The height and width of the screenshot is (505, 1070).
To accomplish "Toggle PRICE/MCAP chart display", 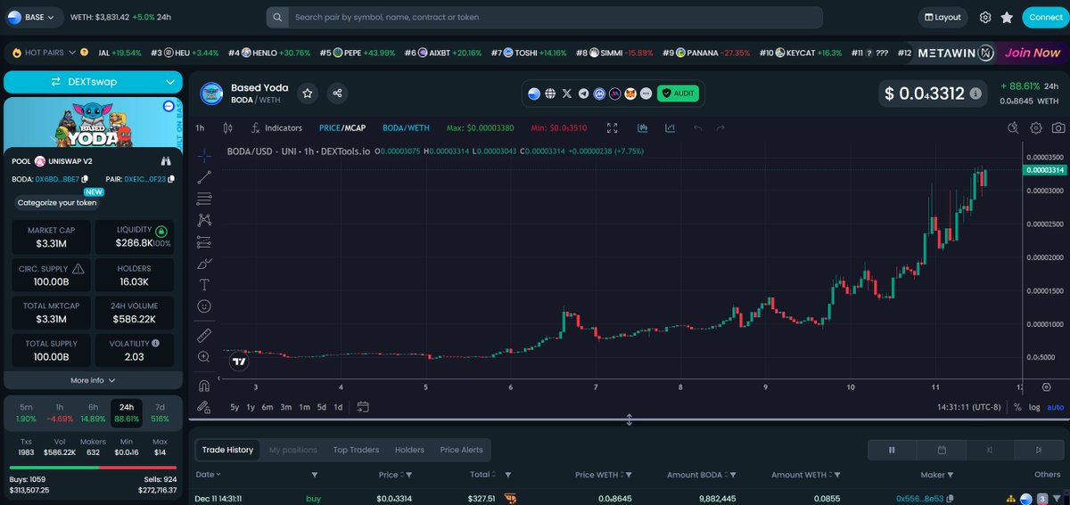I will coord(342,128).
